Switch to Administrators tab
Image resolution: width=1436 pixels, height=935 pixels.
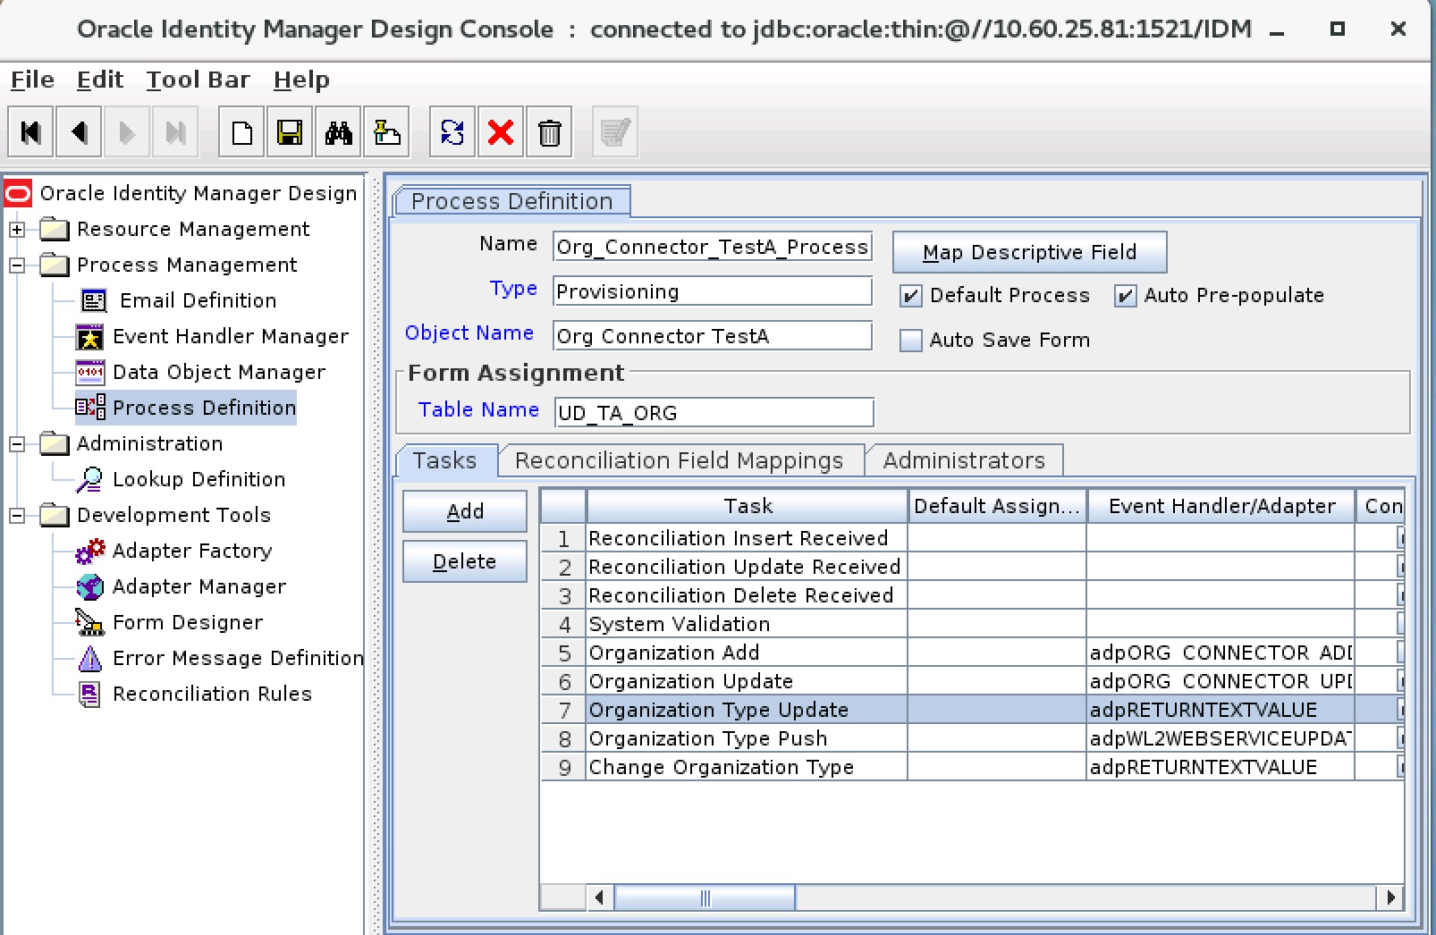coord(964,460)
